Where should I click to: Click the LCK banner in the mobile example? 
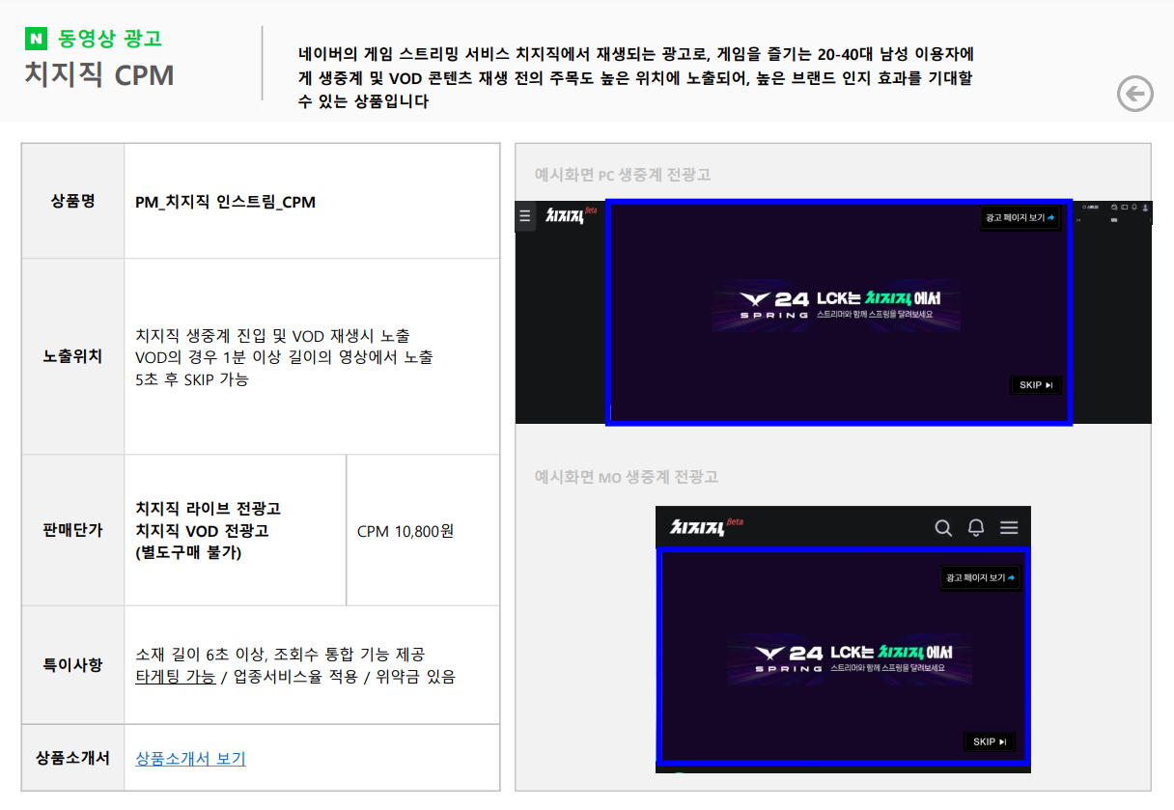[x=850, y=659]
